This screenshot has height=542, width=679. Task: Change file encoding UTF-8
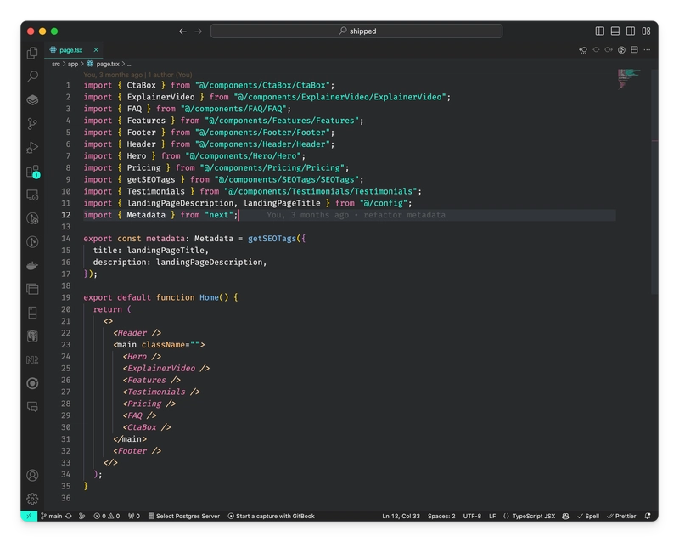(x=472, y=516)
